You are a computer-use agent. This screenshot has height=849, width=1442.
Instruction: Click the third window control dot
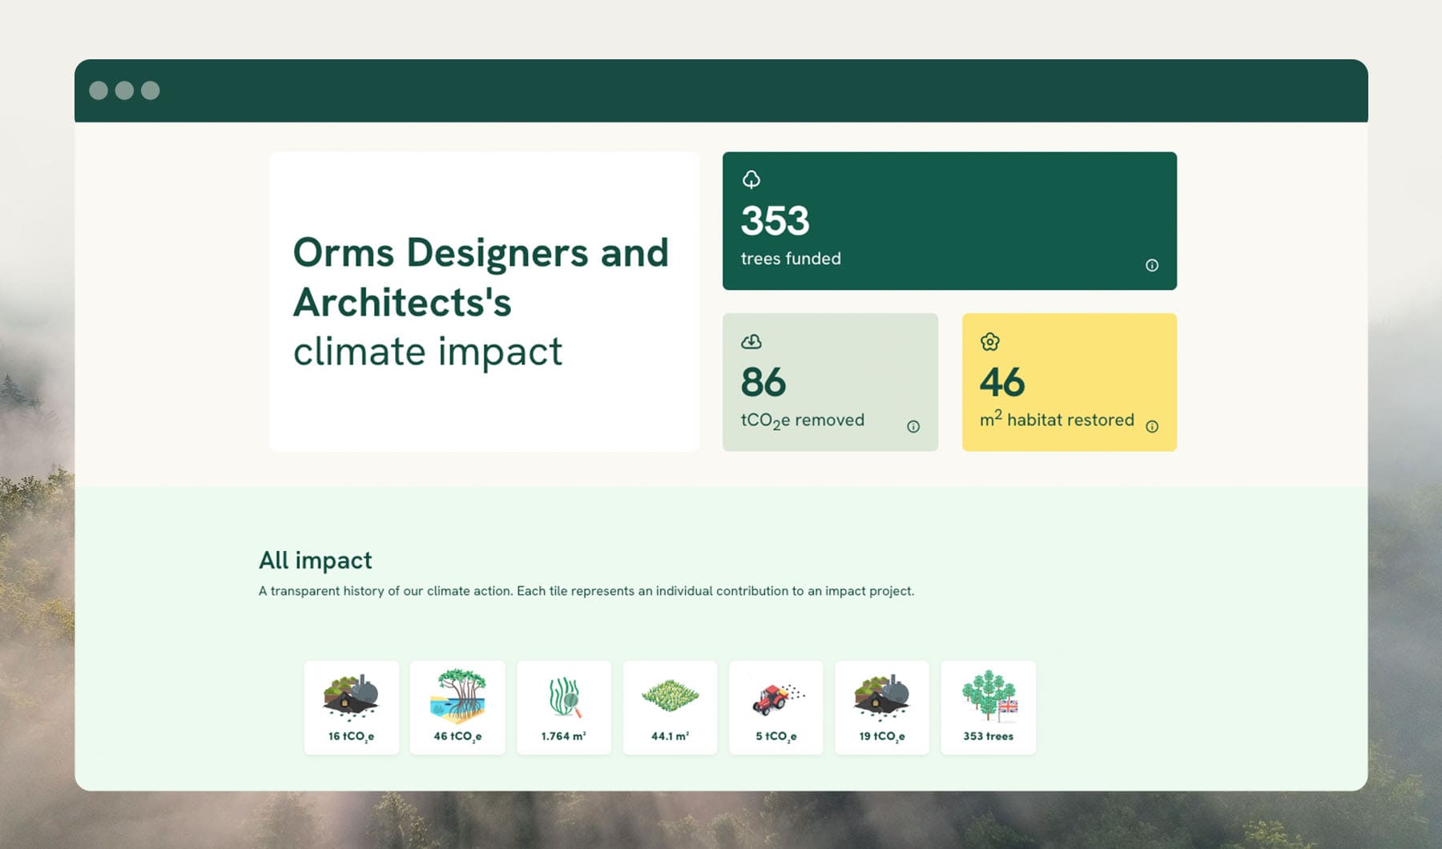click(150, 91)
